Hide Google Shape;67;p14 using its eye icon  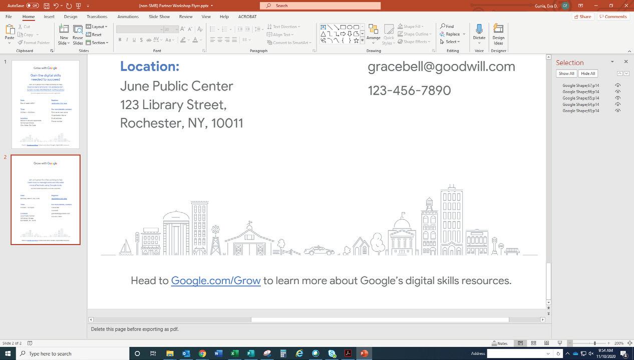click(x=617, y=85)
